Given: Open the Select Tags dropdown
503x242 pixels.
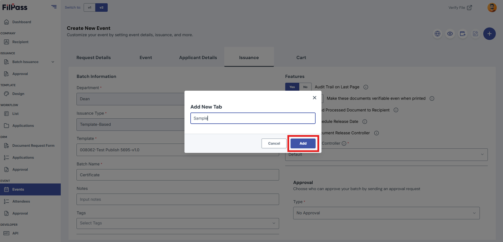Looking at the screenshot, I should coord(178,223).
